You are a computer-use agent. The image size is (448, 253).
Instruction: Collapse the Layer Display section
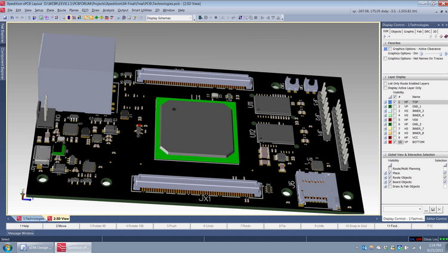384,77
